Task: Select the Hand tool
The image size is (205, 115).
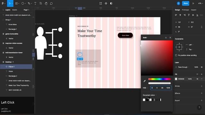Action: pos(46,4)
